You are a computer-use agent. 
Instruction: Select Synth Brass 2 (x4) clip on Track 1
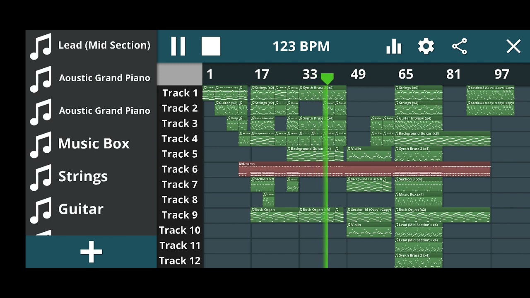click(x=322, y=93)
